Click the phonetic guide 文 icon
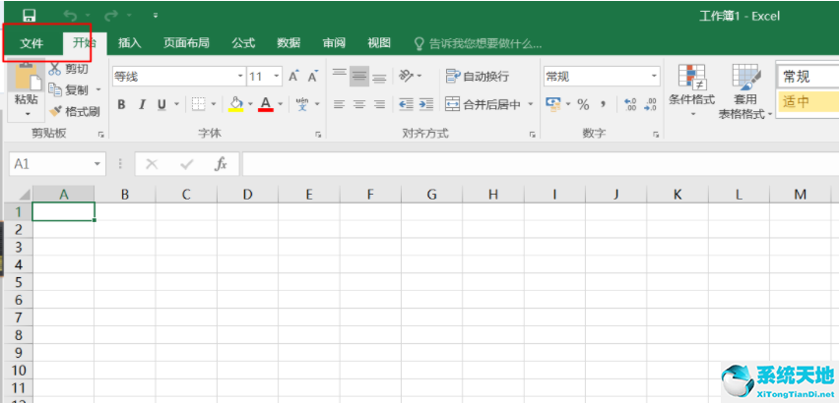 pyautogui.click(x=302, y=103)
